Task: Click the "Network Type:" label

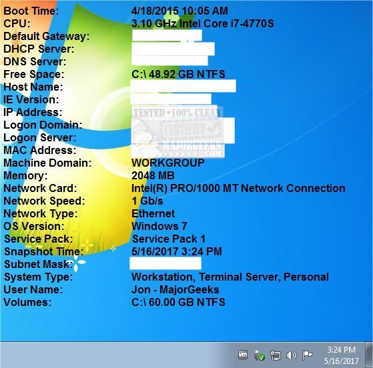Action: click(x=41, y=213)
